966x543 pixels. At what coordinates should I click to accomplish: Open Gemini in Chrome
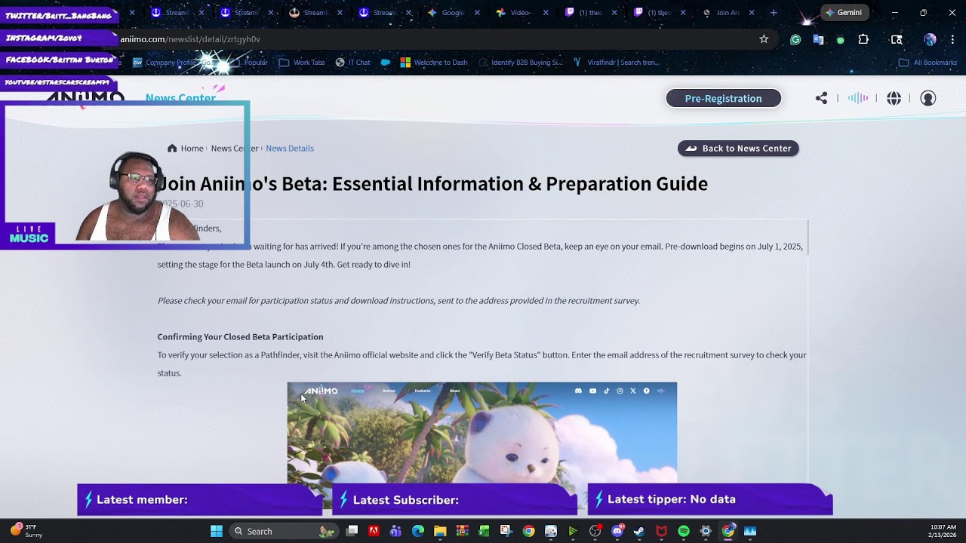(x=844, y=13)
